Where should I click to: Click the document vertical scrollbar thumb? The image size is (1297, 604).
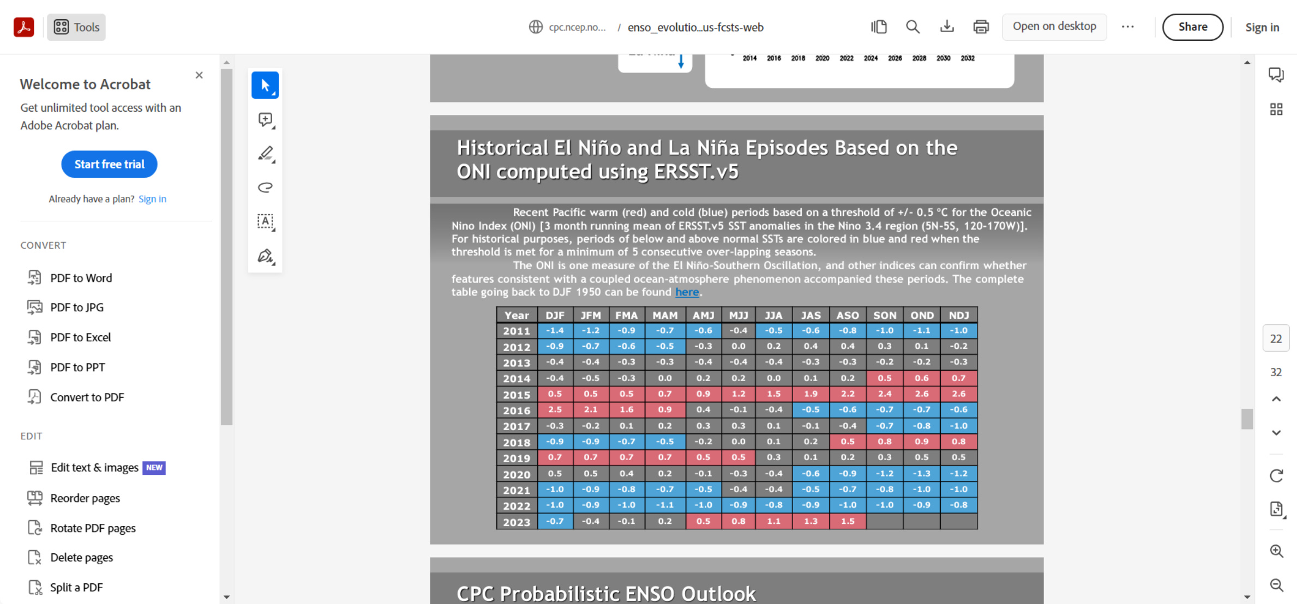tap(1247, 419)
